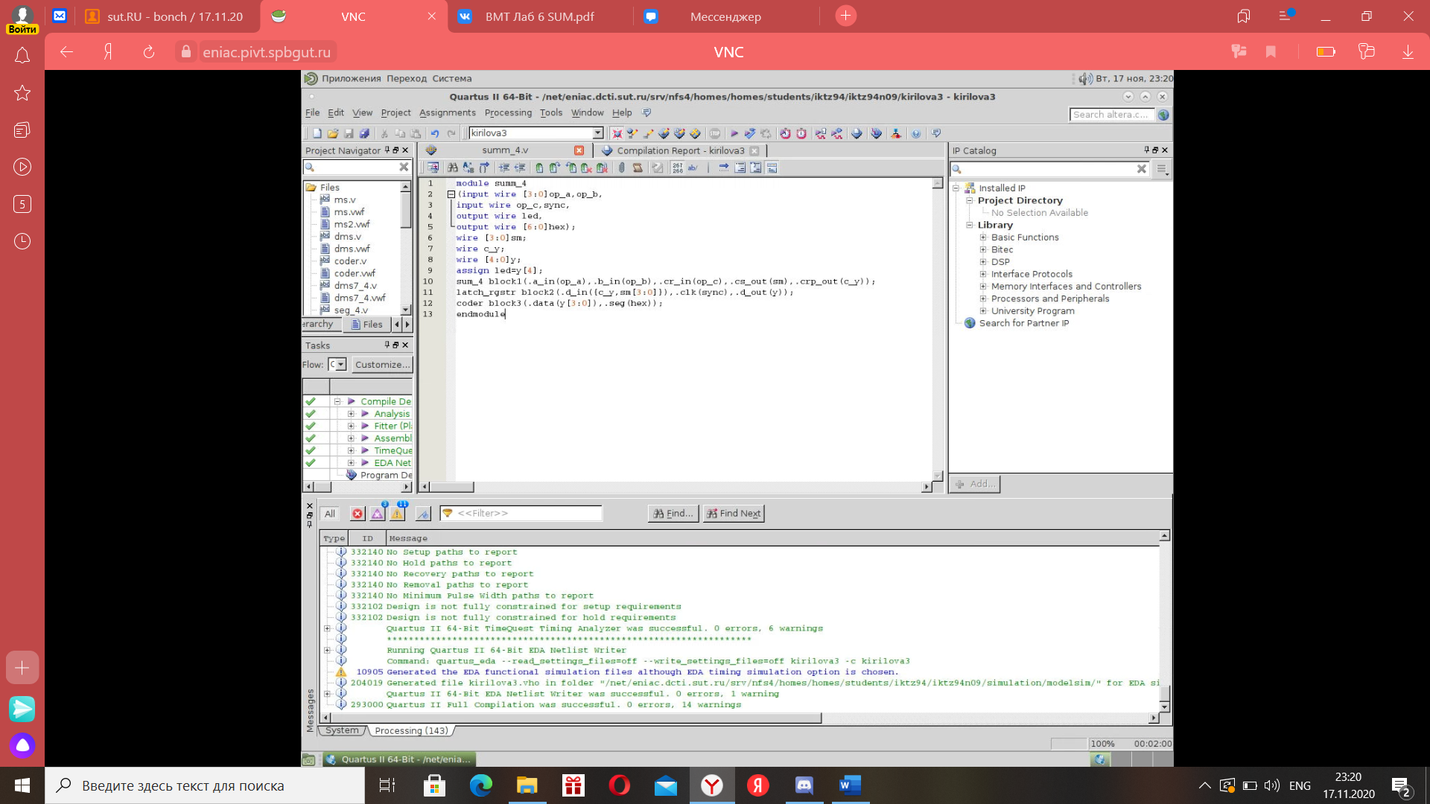1430x804 pixels.
Task: Expand the Fitter task node
Action: point(351,426)
